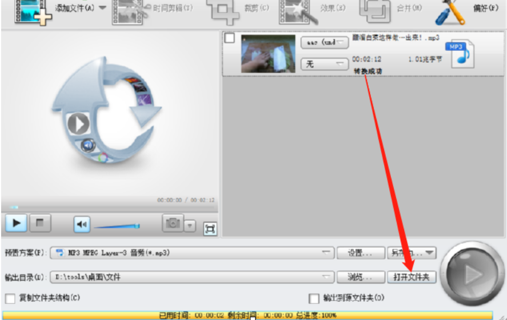Image resolution: width=507 pixels, height=320 pixels.
Task: Take a snapshot with the camera icon
Action: point(173,223)
